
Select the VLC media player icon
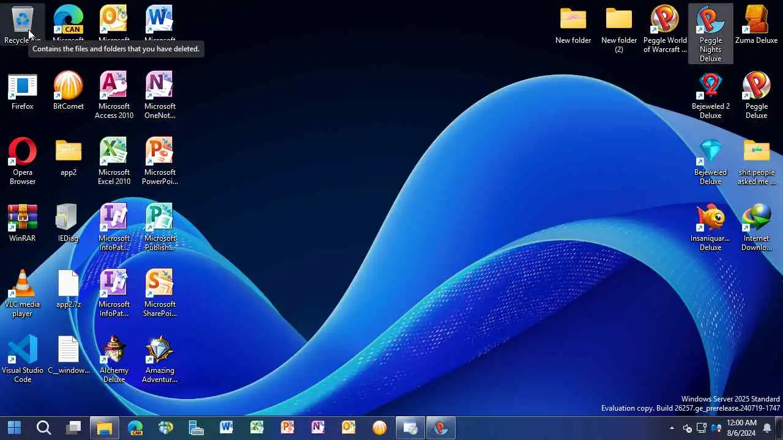[x=23, y=293]
